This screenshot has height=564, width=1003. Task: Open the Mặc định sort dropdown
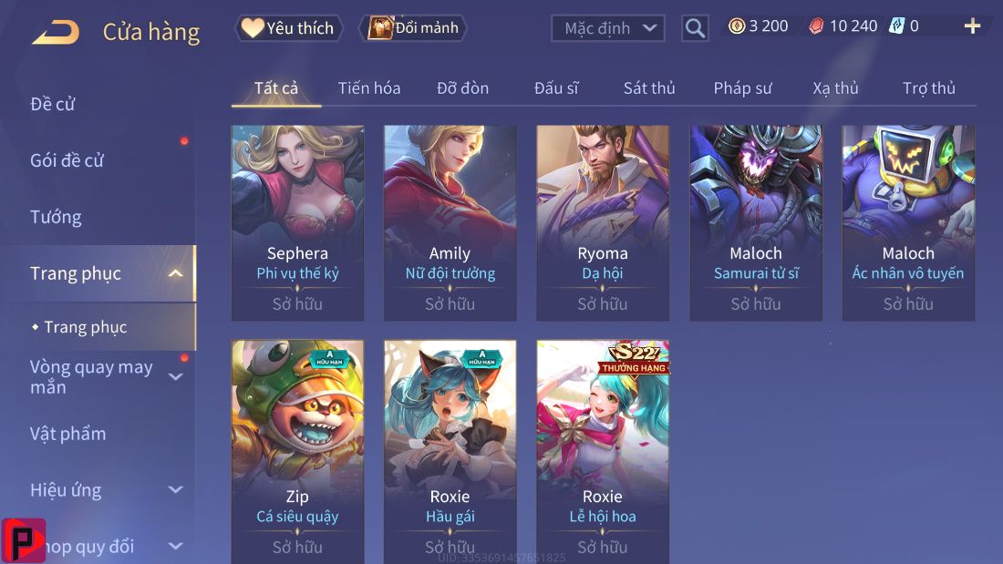tap(607, 28)
